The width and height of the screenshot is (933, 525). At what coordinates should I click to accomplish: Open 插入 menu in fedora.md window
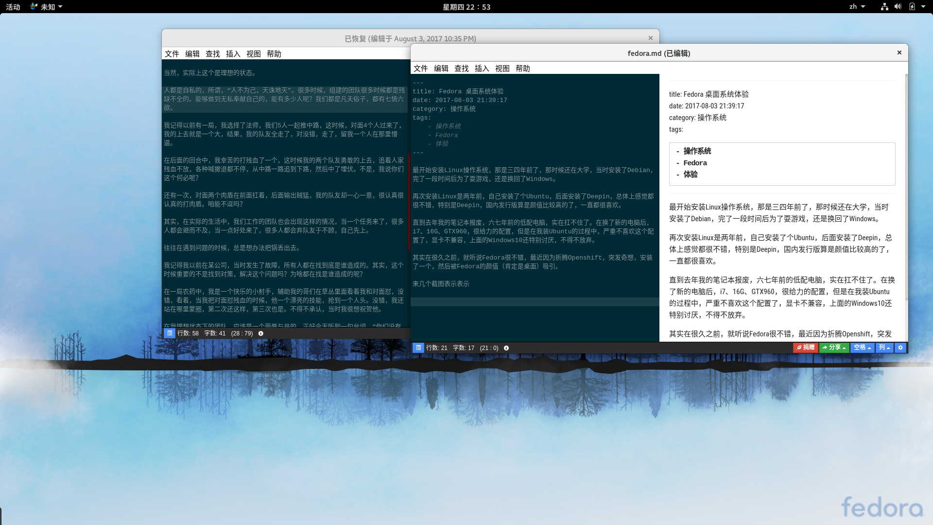[x=482, y=69]
